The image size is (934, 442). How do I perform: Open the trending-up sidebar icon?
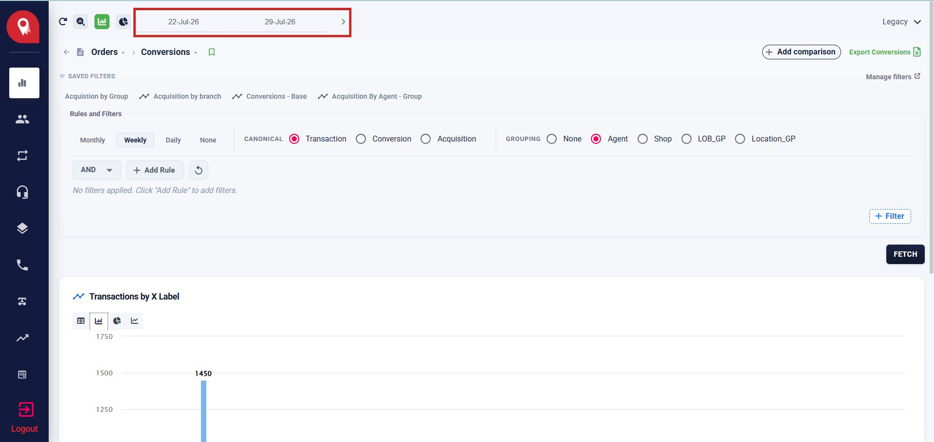[x=22, y=338]
